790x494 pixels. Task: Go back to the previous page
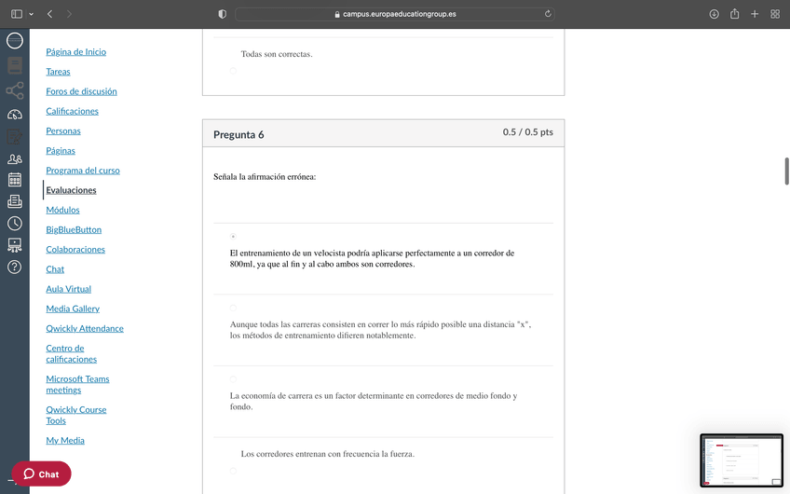[x=49, y=14]
